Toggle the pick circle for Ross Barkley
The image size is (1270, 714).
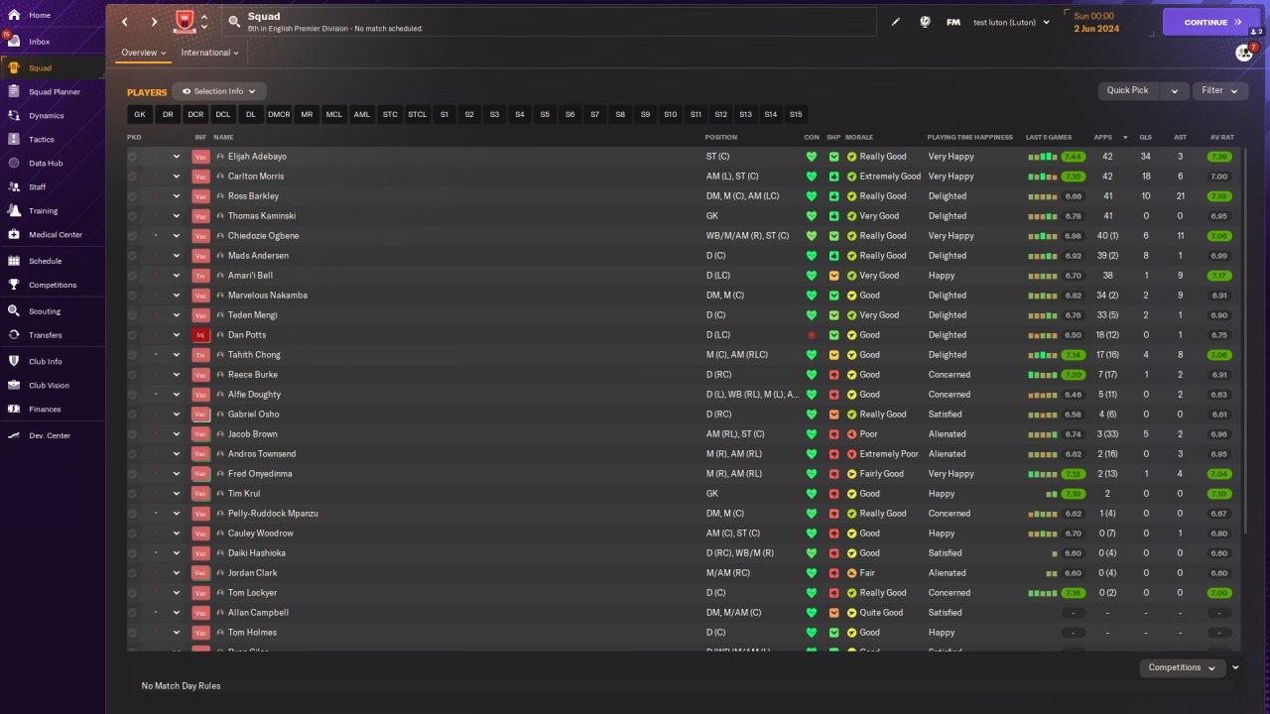click(x=133, y=196)
